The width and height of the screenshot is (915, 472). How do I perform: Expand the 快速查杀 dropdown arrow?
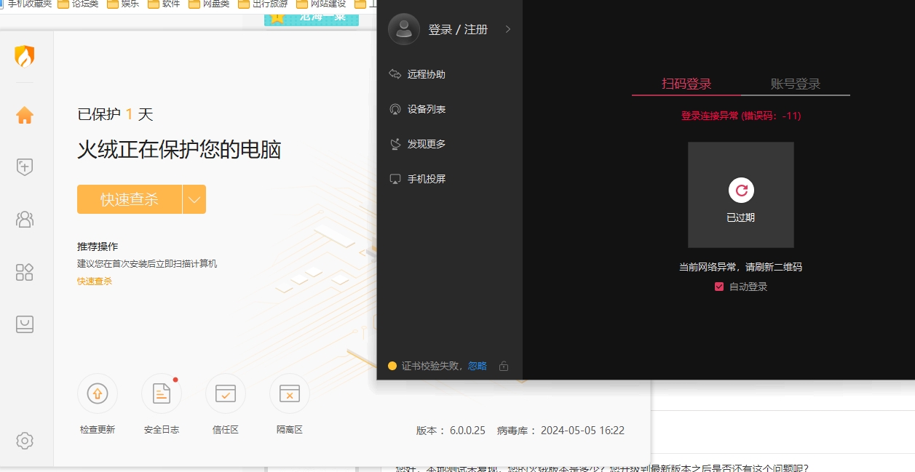coord(194,199)
